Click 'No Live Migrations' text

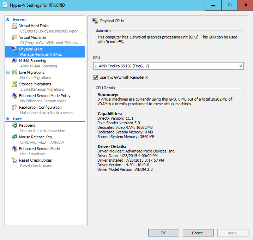[x=36, y=78]
